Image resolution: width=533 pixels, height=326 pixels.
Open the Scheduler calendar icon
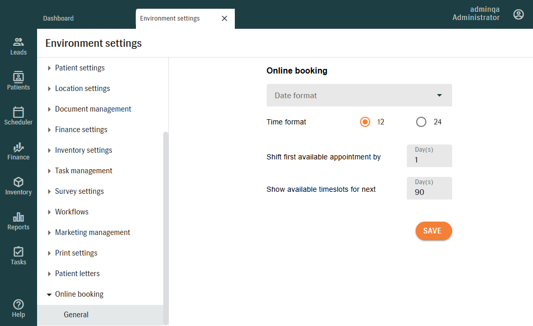[x=19, y=112]
